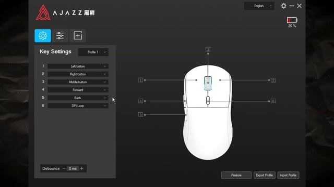
Task: Expand key 6 DPI Loop dropdown
Action: click(78, 106)
